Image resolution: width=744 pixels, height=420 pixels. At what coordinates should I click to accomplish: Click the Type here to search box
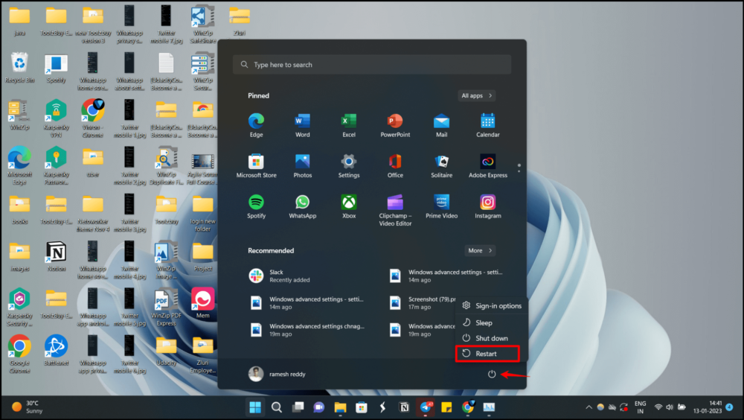click(371, 65)
